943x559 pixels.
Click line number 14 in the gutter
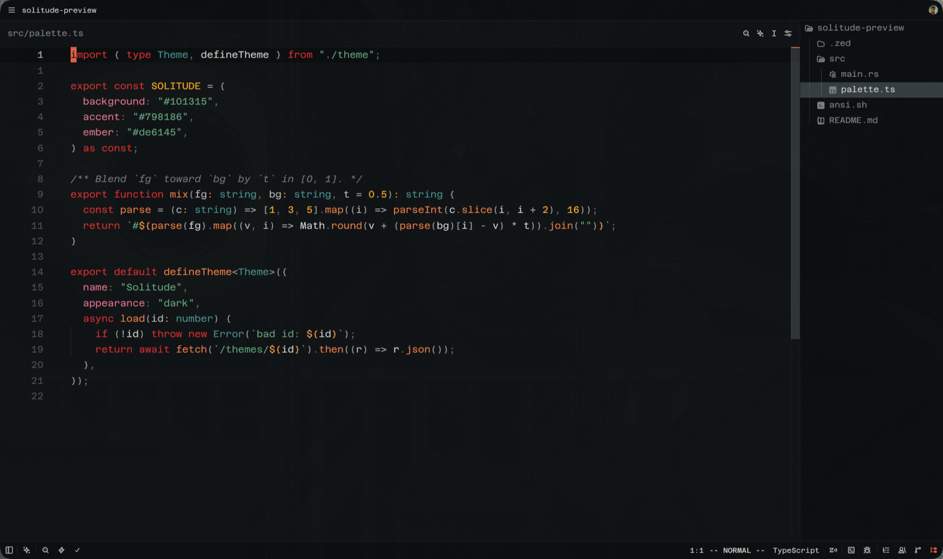[37, 272]
